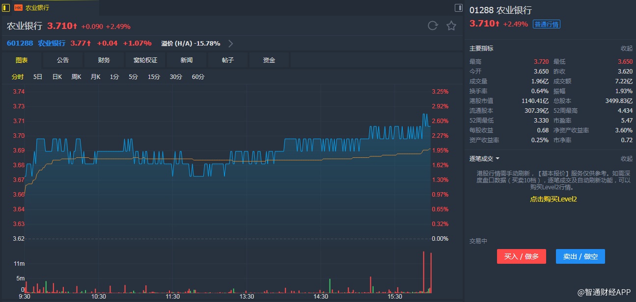Click the 最低 value 3.650

pos(625,62)
